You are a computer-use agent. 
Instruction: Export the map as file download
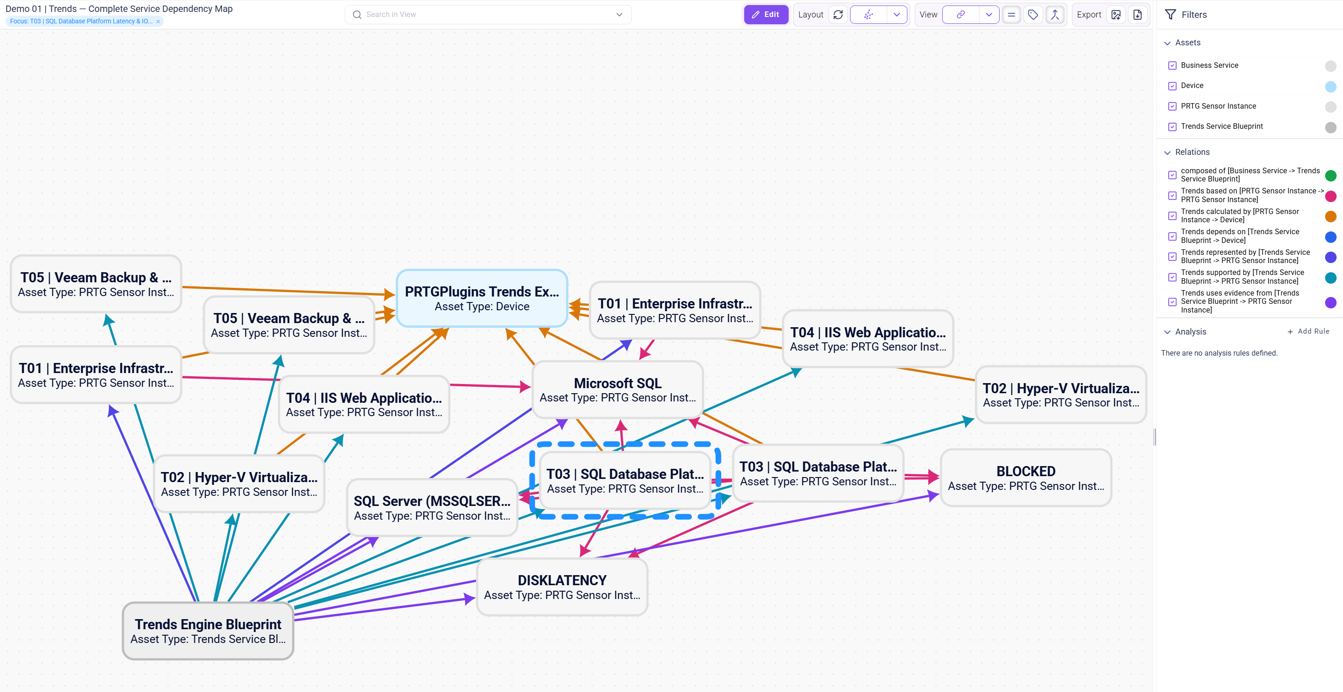click(x=1138, y=15)
